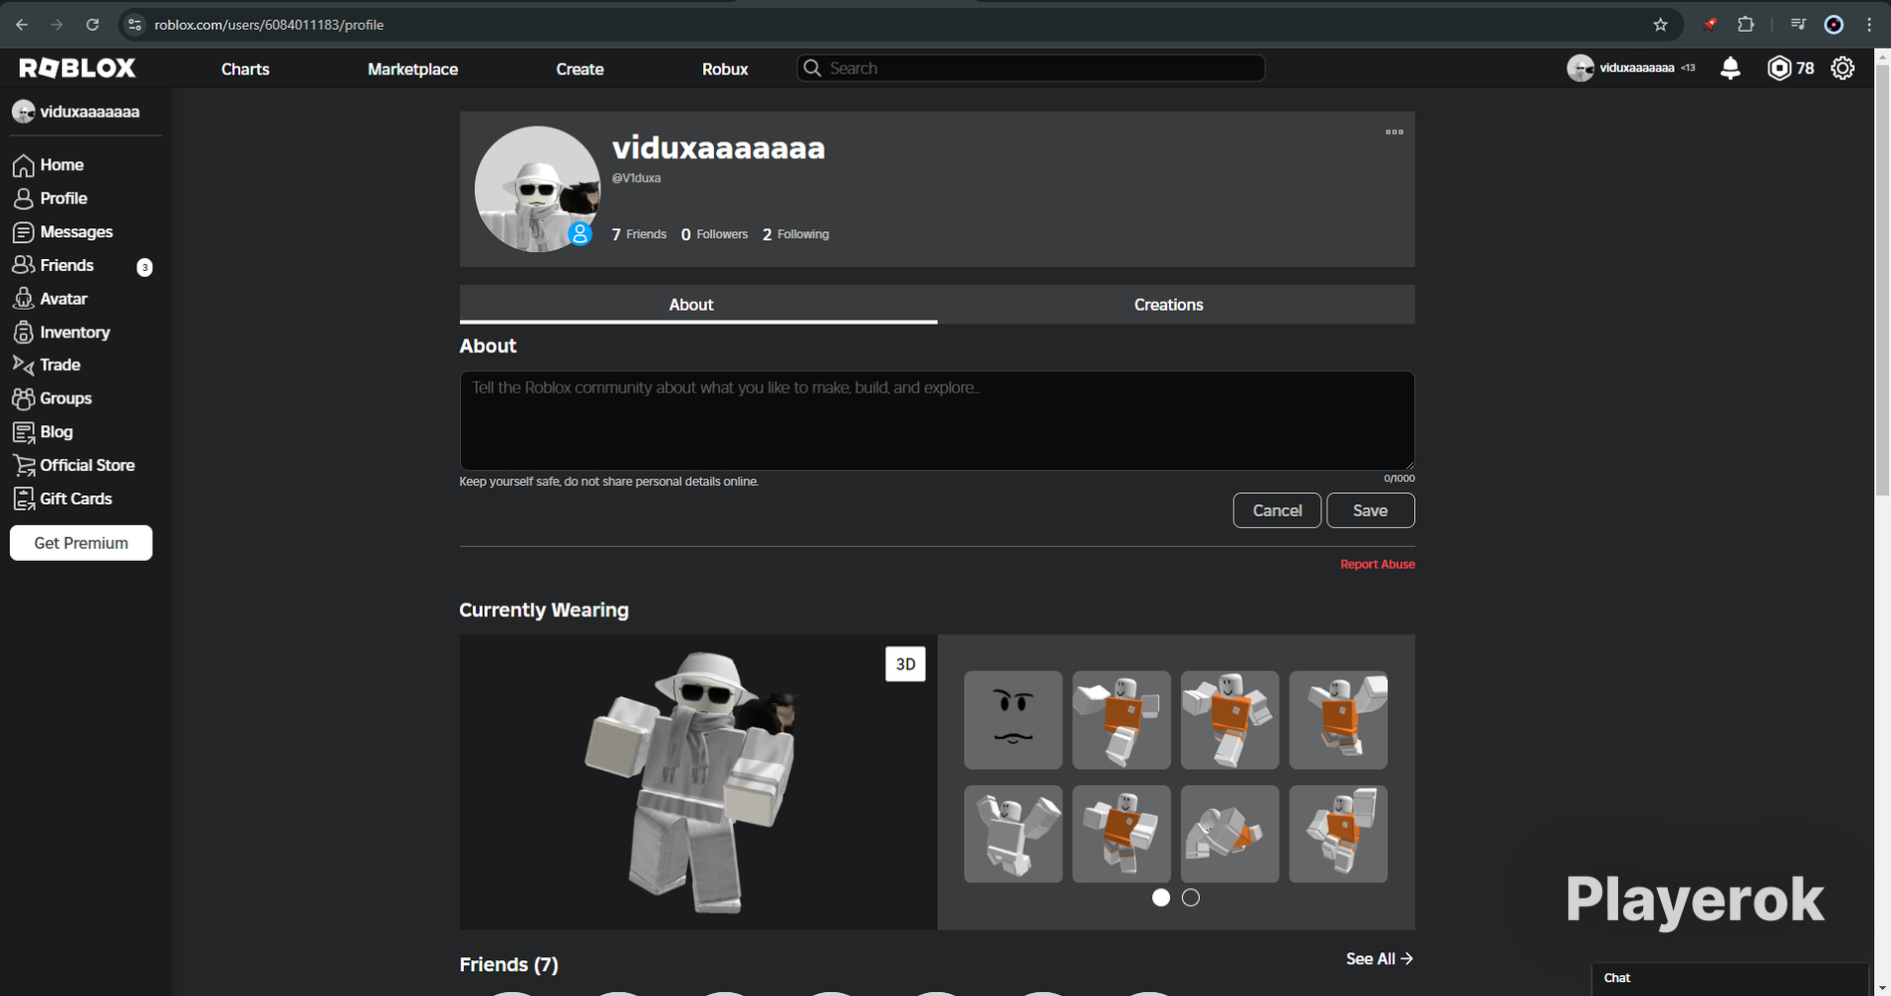The width and height of the screenshot is (1891, 996).
Task: Bookmark this page with the star icon
Action: [1660, 25]
